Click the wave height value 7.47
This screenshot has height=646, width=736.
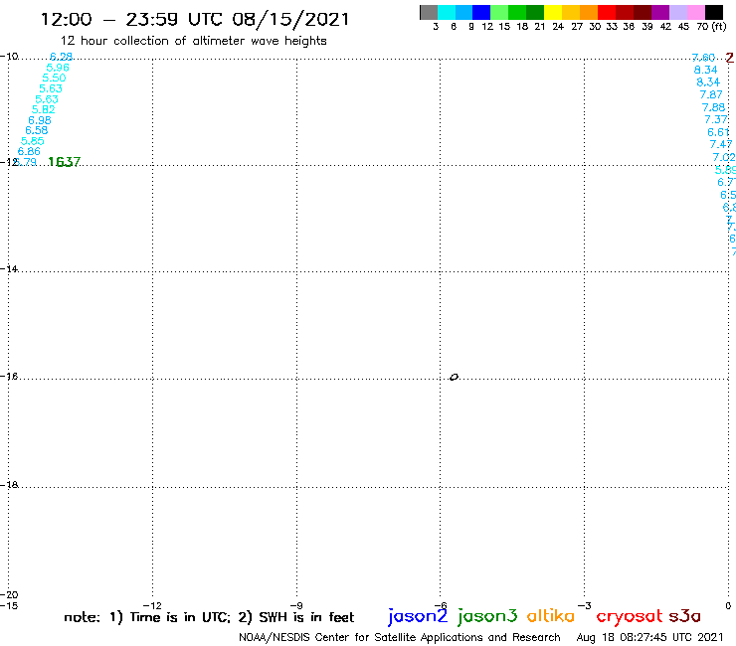(x=721, y=144)
